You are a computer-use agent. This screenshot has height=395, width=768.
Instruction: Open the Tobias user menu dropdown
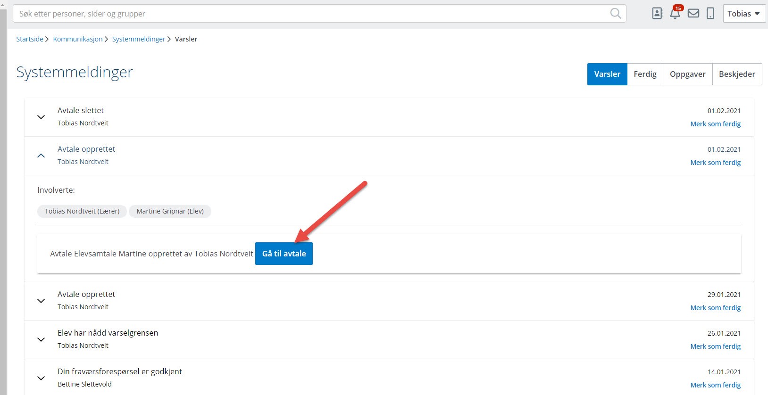pyautogui.click(x=743, y=14)
